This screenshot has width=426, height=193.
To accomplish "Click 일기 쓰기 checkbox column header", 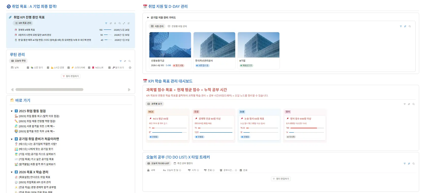I will [x=116, y=68].
